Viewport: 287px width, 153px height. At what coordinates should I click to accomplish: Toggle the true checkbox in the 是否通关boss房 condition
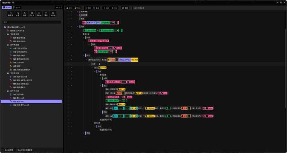128,82
